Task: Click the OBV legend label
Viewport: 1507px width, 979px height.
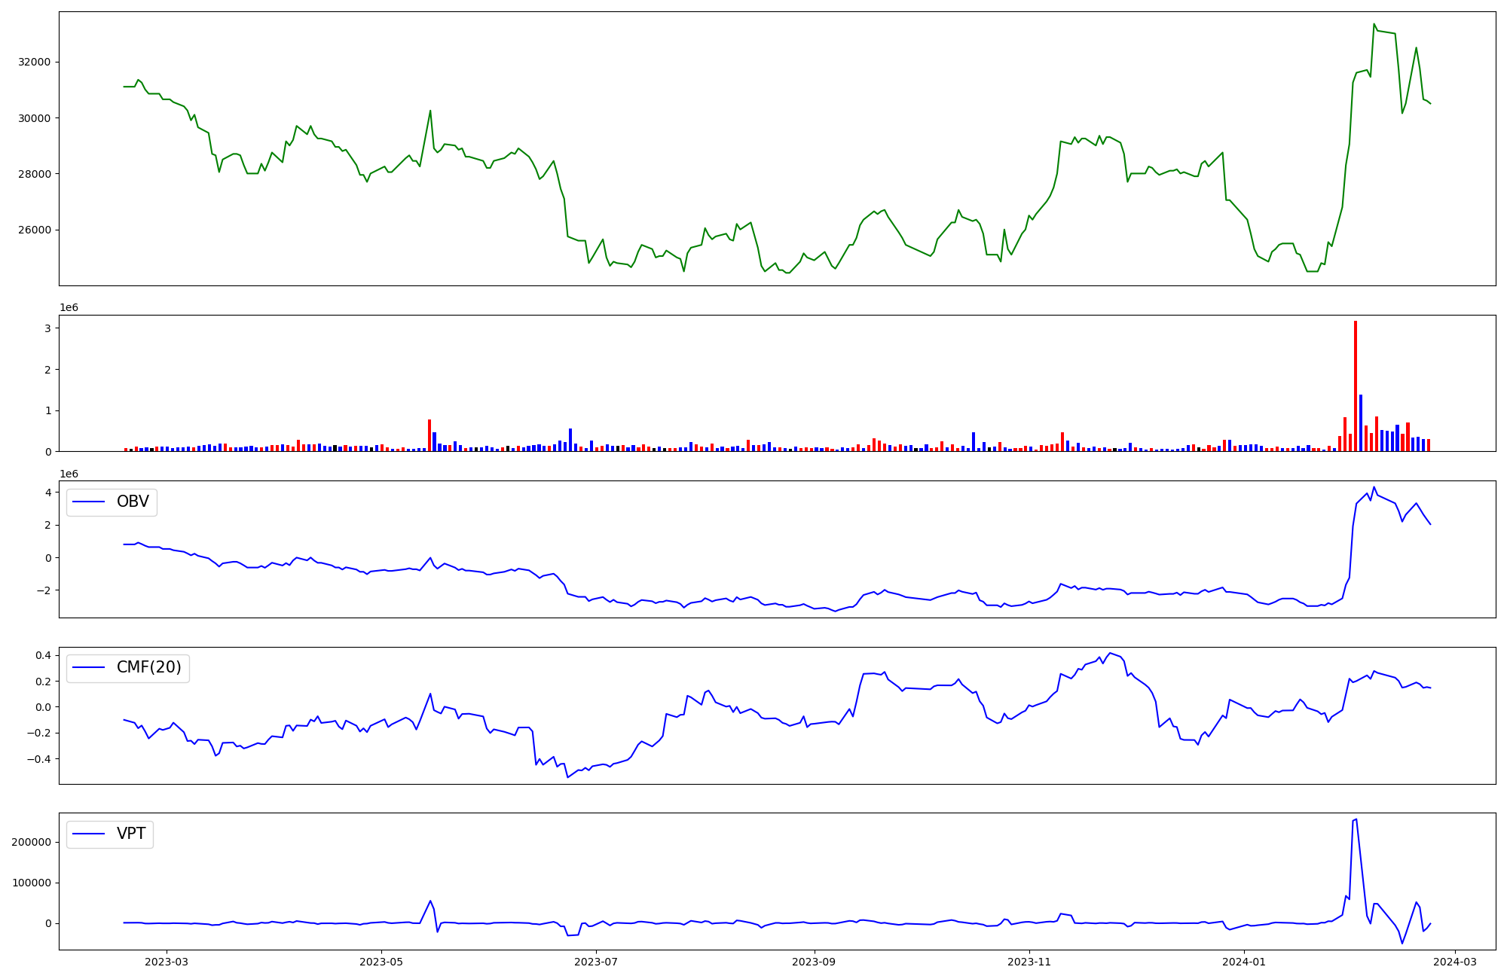Action: pos(133,502)
